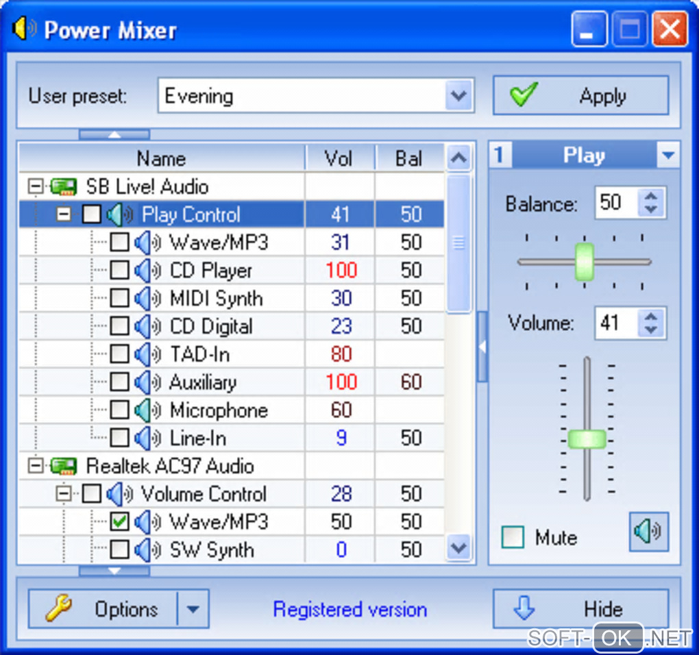Click the MIDI Synth speaker icon
699x655 pixels.
coord(147,299)
